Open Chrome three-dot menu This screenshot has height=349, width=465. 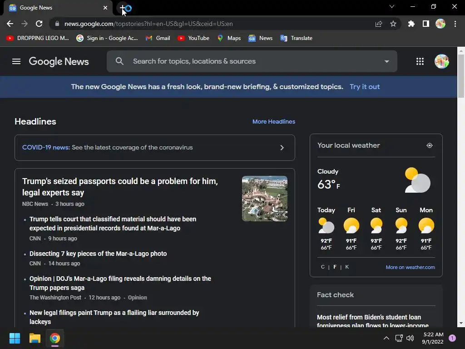tap(455, 24)
